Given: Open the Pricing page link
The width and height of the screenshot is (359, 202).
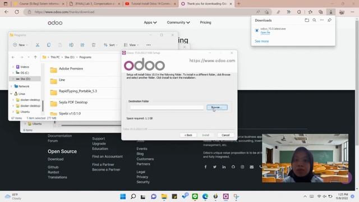Looking at the screenshot, I should 205,22.
